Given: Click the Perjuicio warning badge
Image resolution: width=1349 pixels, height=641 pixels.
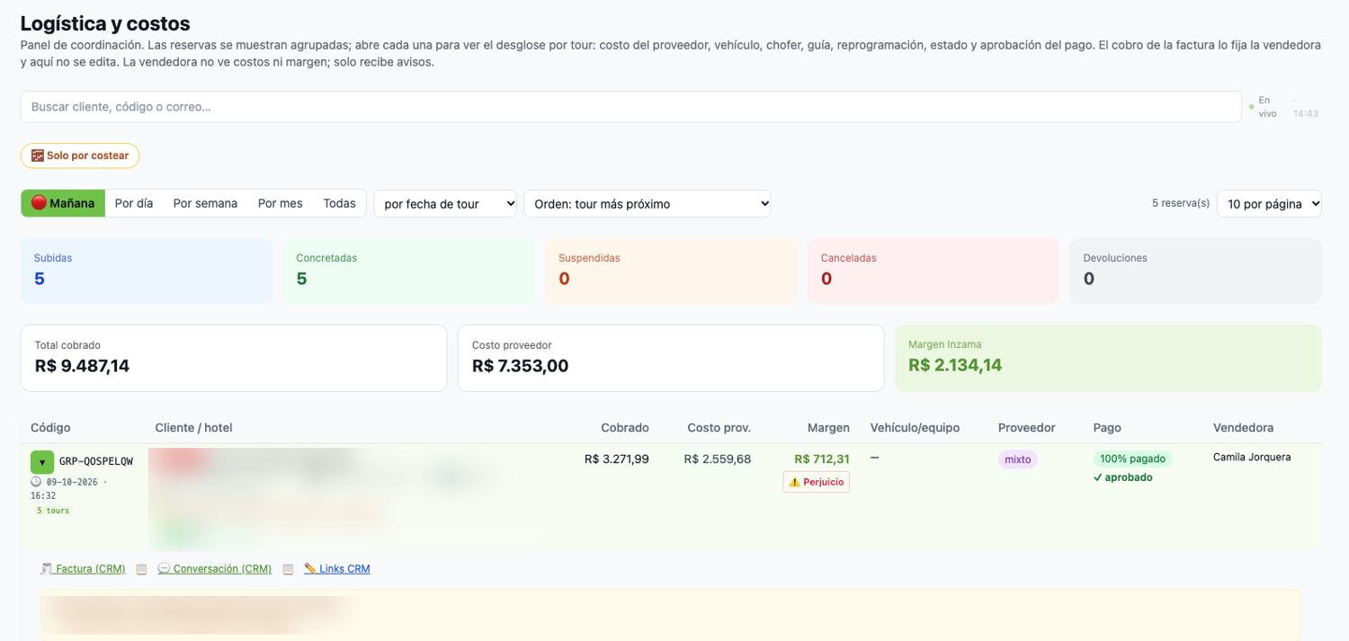Looking at the screenshot, I should pyautogui.click(x=817, y=482).
